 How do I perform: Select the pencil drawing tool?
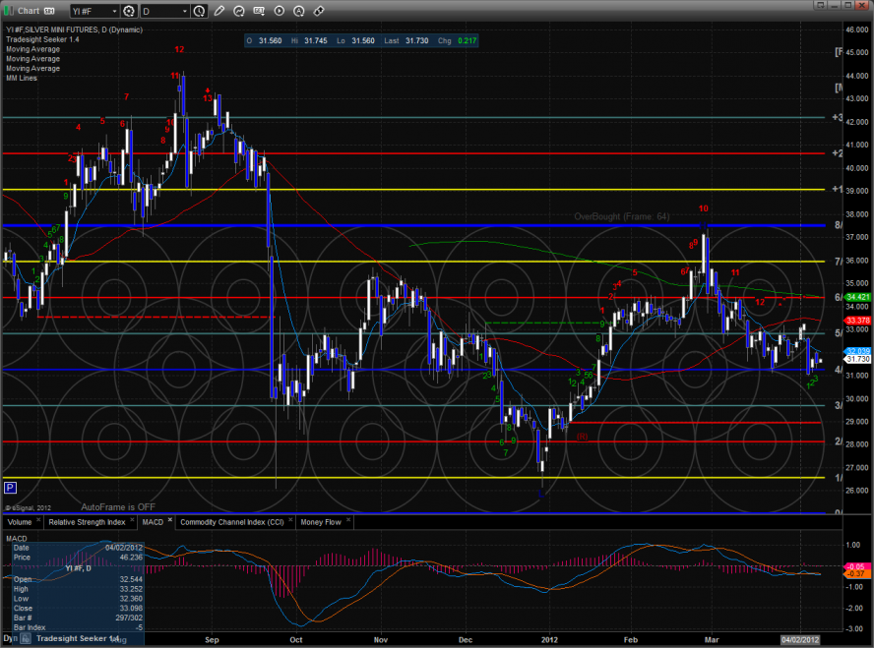pos(219,11)
